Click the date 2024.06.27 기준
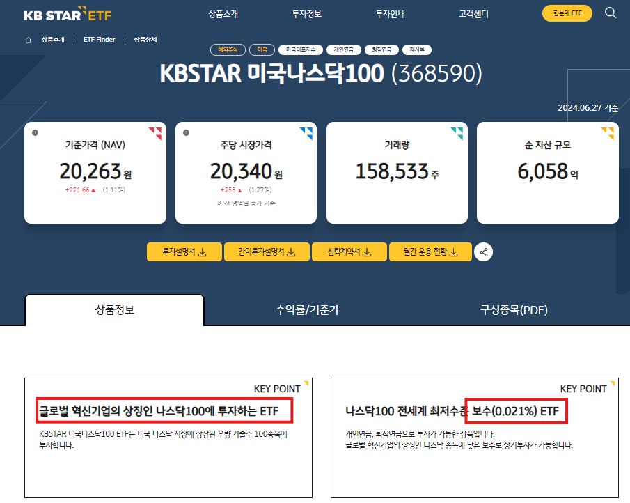This screenshot has height=503, width=630. (x=588, y=108)
